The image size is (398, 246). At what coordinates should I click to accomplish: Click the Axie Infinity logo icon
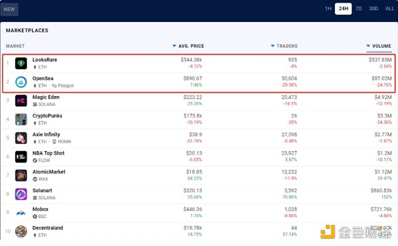coord(21,138)
